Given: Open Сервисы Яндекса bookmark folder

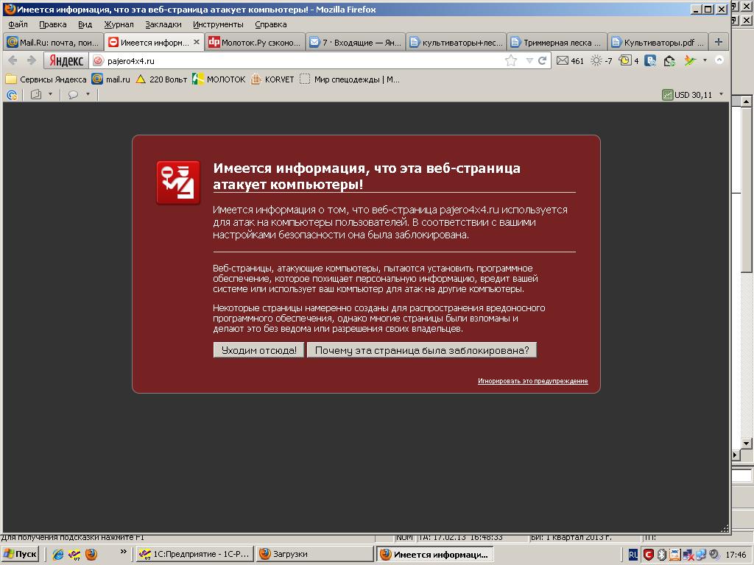Looking at the screenshot, I should pyautogui.click(x=46, y=79).
